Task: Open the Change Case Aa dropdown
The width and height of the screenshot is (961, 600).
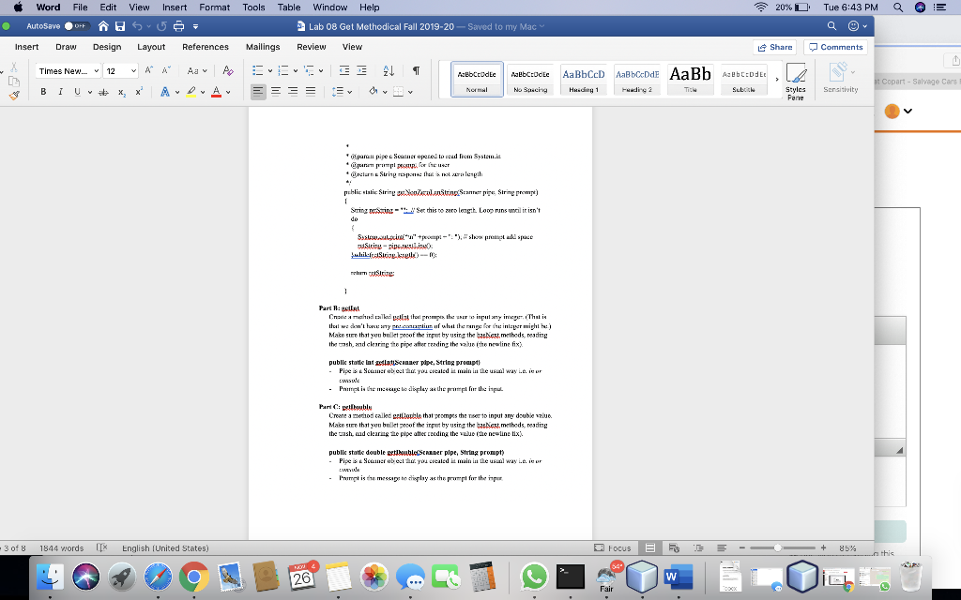Action: pyautogui.click(x=197, y=71)
